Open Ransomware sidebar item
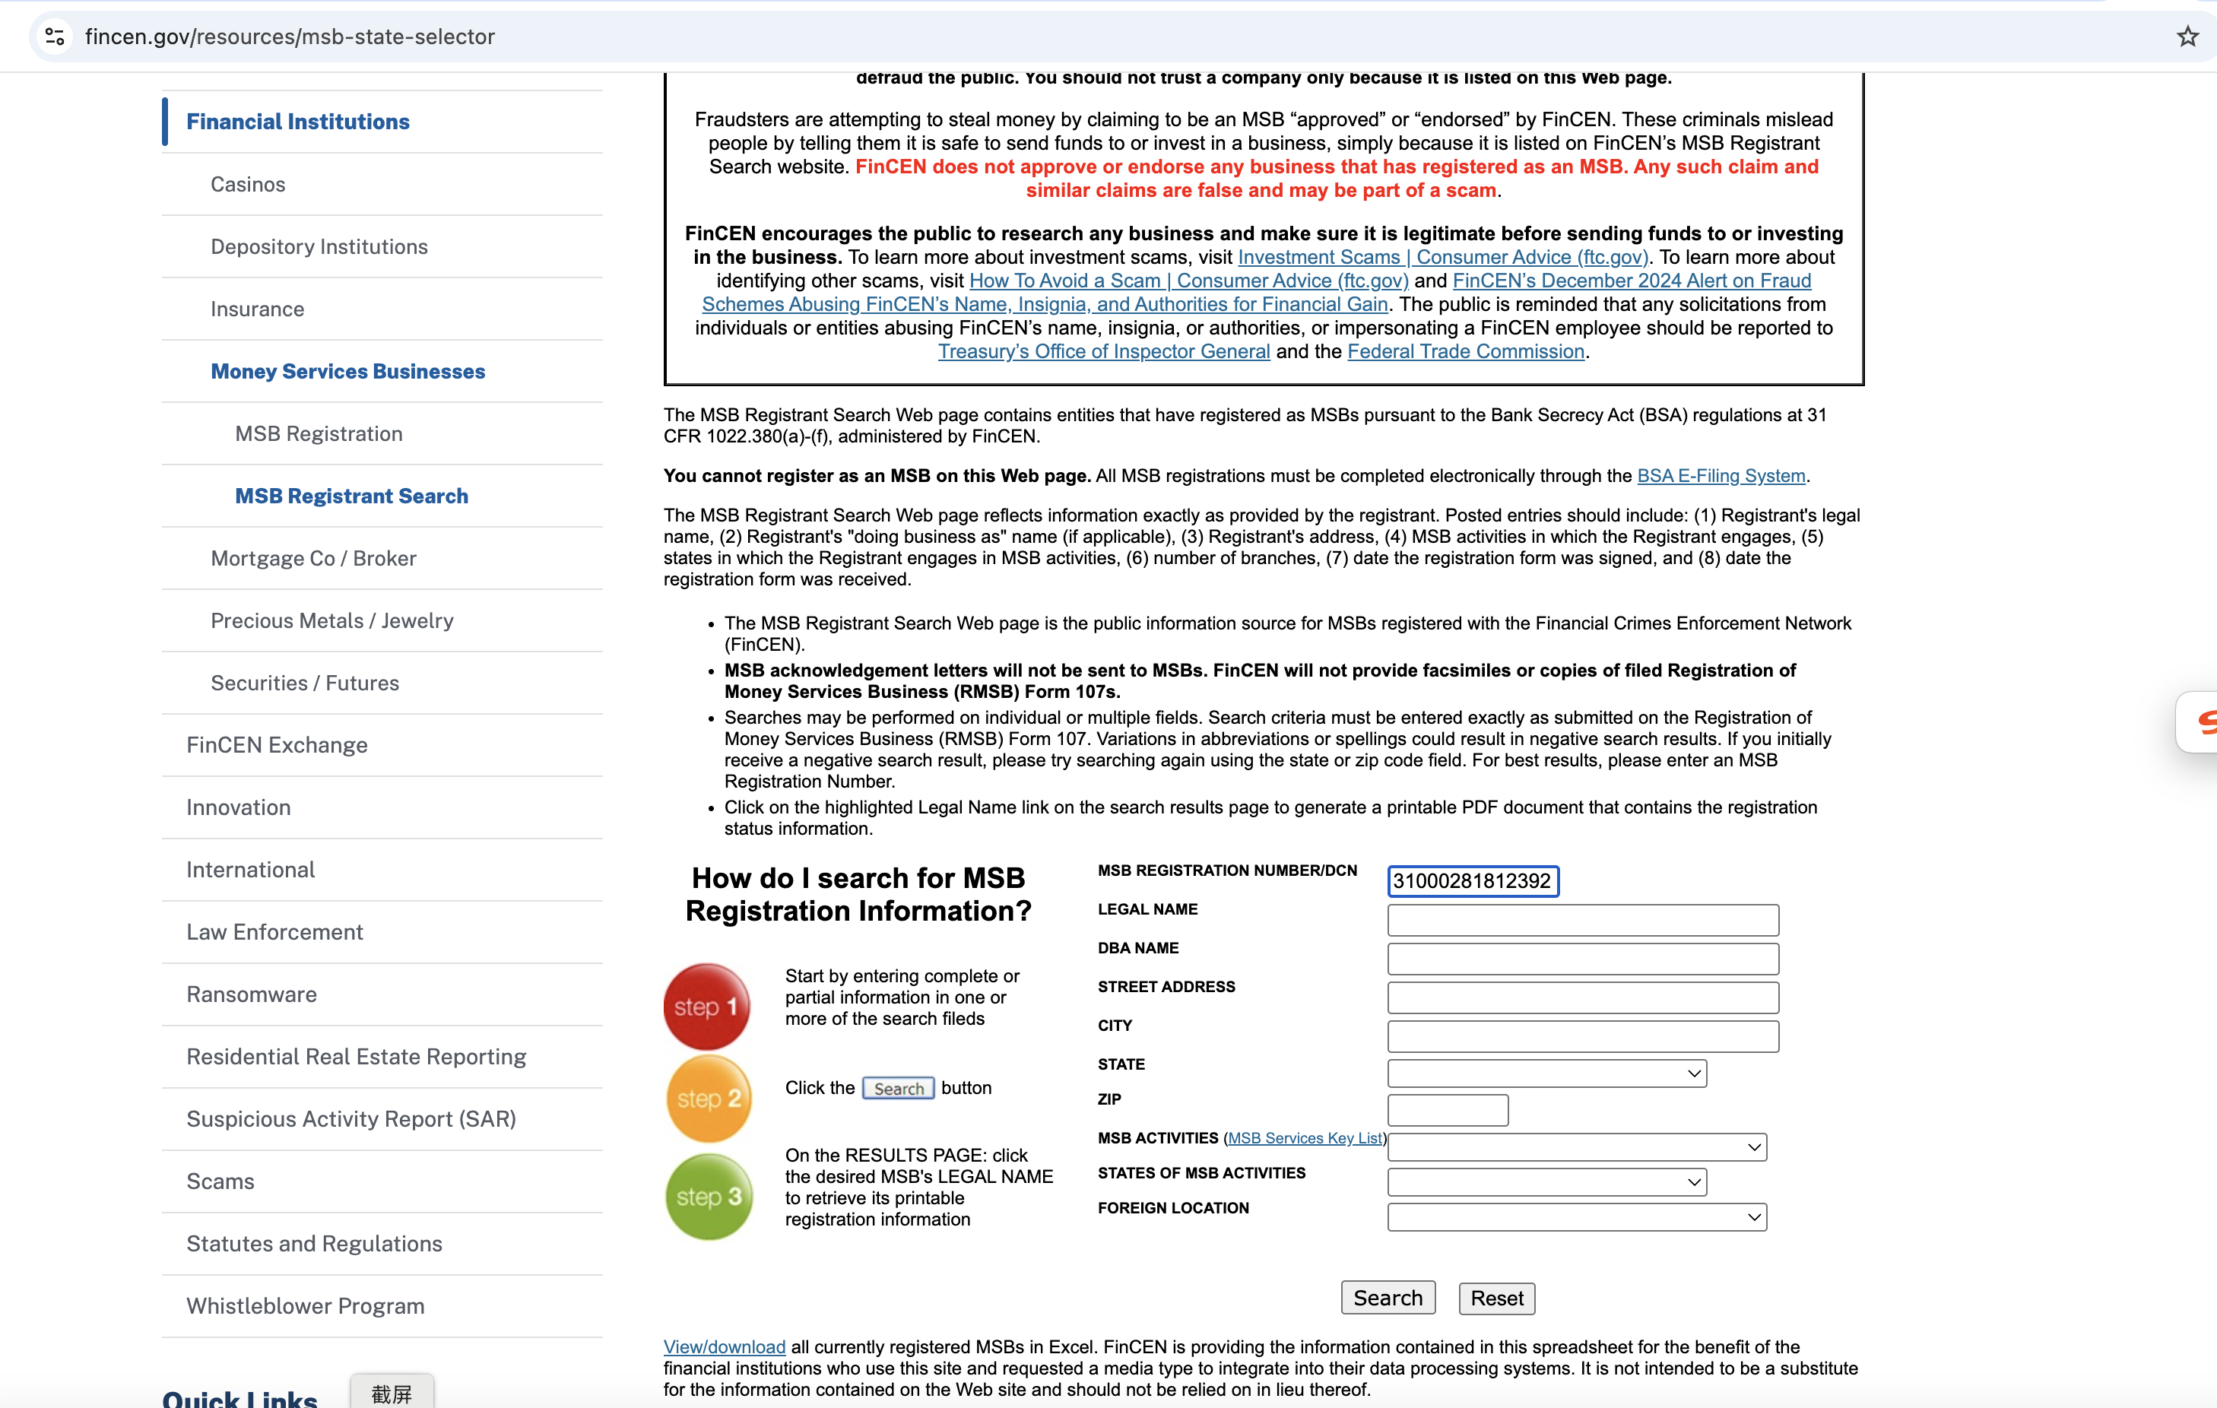 coord(252,994)
